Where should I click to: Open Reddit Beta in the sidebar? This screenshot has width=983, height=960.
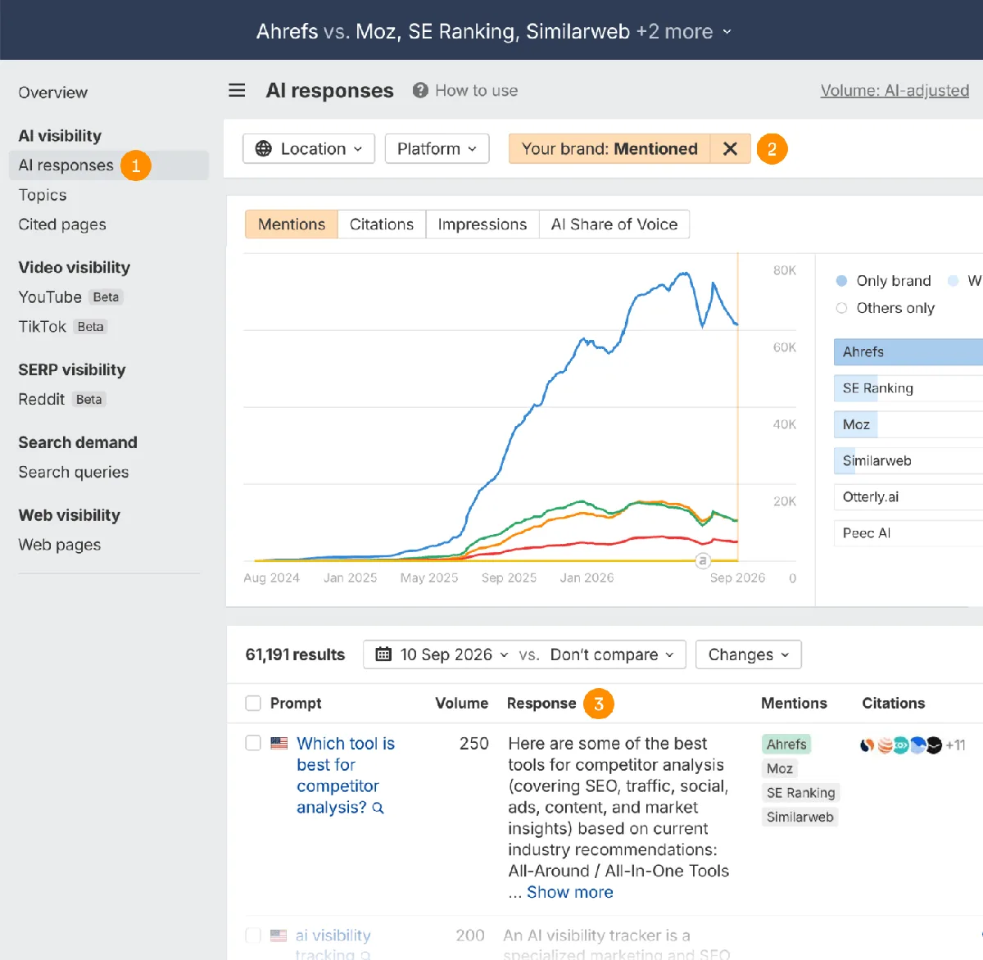pos(62,400)
